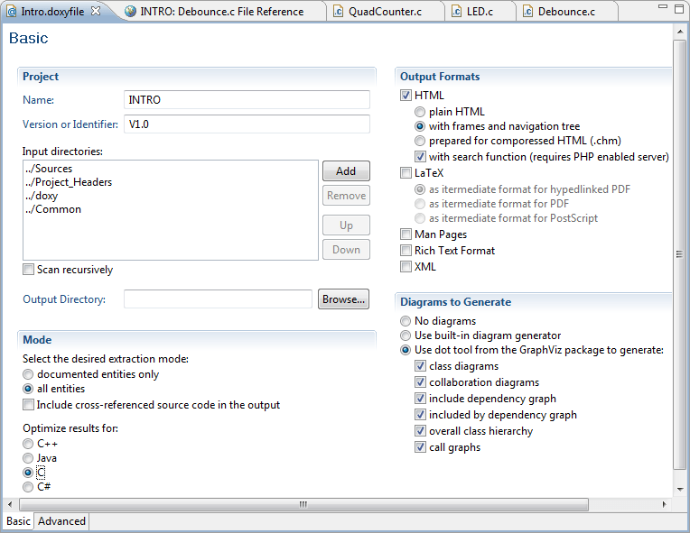Select Use built-in diagram generator
This screenshot has height=533, width=690.
(406, 335)
